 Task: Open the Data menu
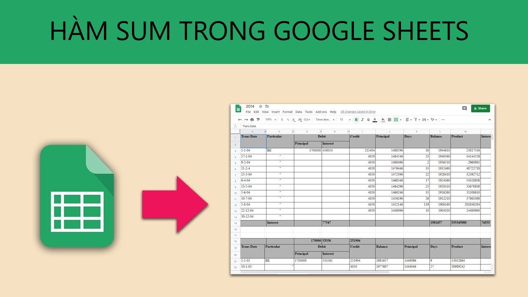pos(299,112)
